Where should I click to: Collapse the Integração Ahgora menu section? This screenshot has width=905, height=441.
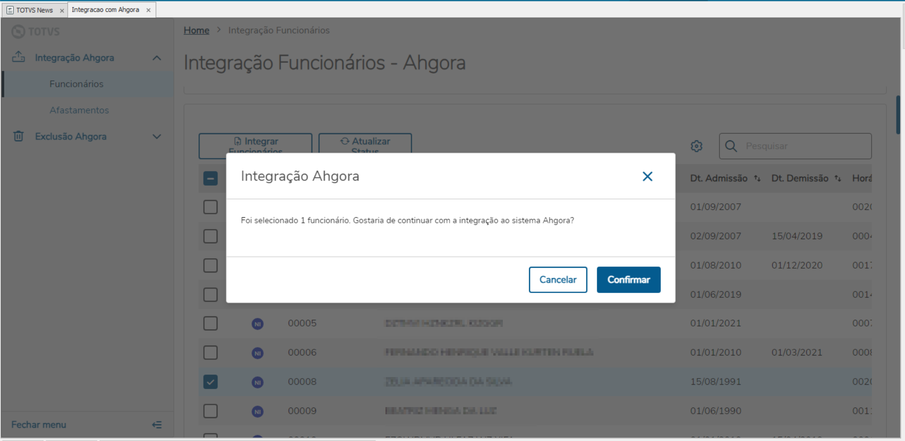(x=156, y=57)
